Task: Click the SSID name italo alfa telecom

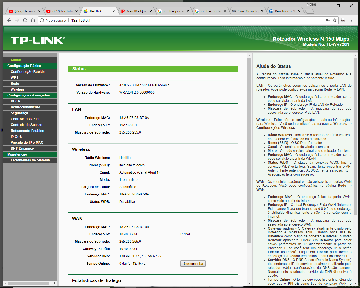Action: click(x=132, y=165)
